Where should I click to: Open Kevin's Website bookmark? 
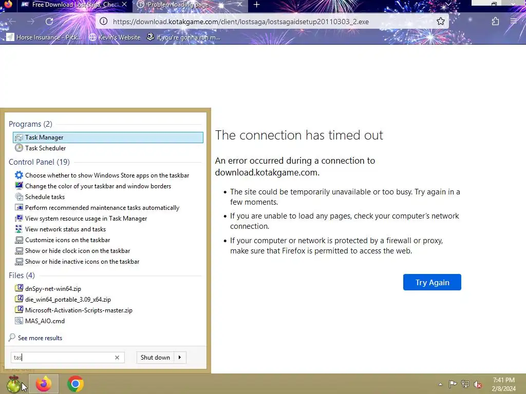click(x=115, y=37)
